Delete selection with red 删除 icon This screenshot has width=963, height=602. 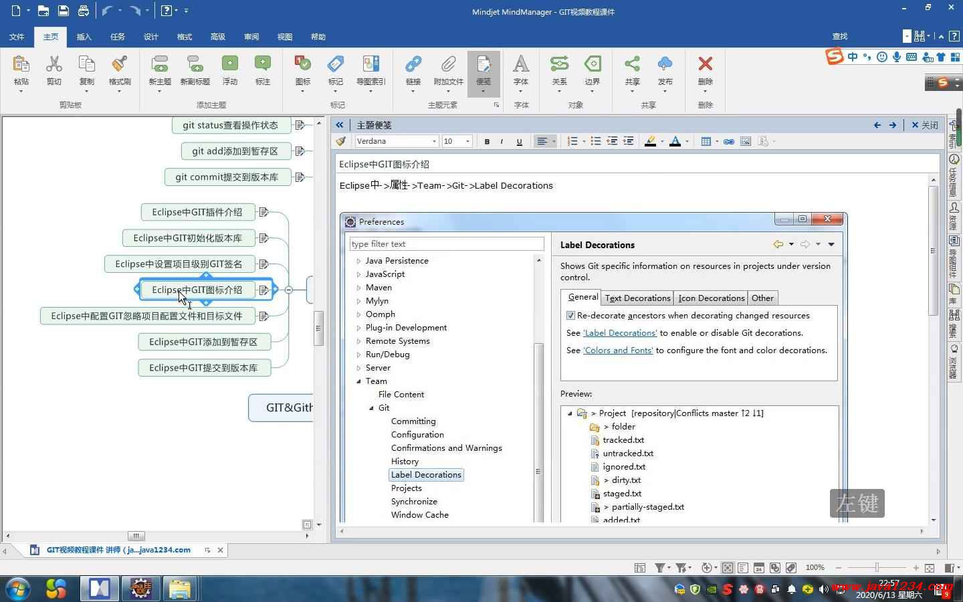(x=705, y=64)
